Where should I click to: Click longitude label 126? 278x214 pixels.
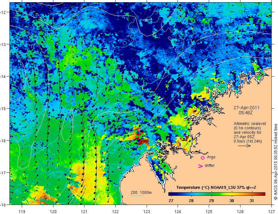pos(240,211)
